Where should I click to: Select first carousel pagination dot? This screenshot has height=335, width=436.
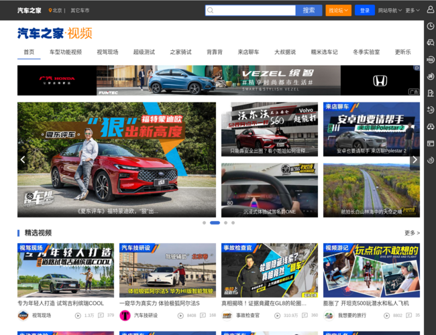pyautogui.click(x=204, y=223)
